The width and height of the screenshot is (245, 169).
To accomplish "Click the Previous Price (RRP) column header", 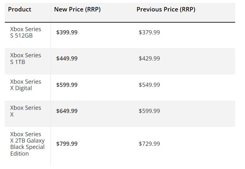I will (166, 10).
